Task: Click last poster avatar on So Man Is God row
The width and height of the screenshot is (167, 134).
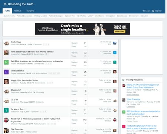Action: click(x=115, y=110)
